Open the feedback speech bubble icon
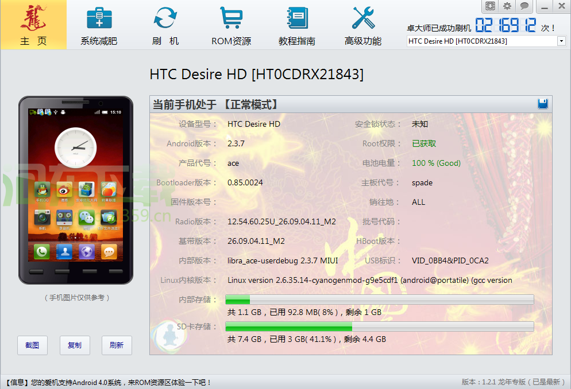Image resolution: width=571 pixels, height=389 pixels. (x=524, y=6)
